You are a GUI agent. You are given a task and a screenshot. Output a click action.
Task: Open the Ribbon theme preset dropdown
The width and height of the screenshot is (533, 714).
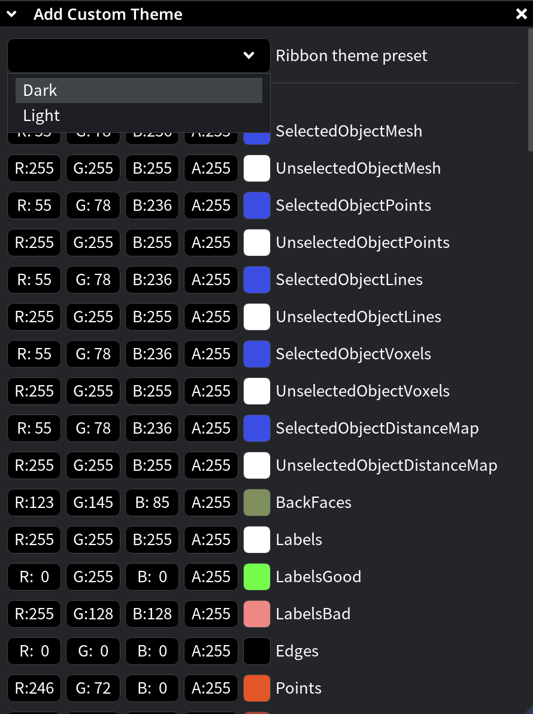(x=249, y=55)
